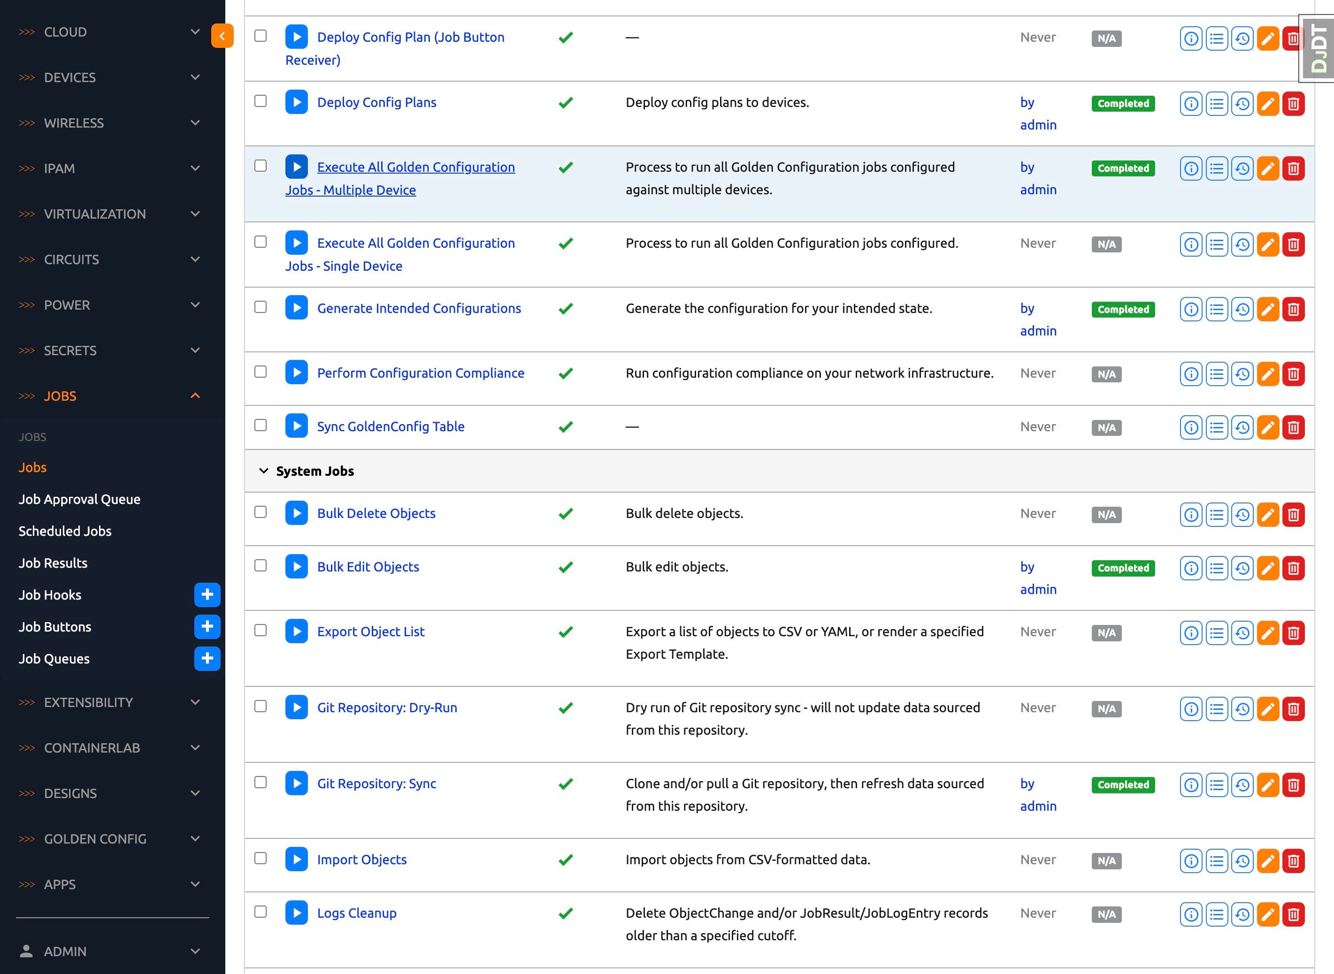
Task: Tick the Generate Intended Configurations checkbox
Action: coord(260,307)
